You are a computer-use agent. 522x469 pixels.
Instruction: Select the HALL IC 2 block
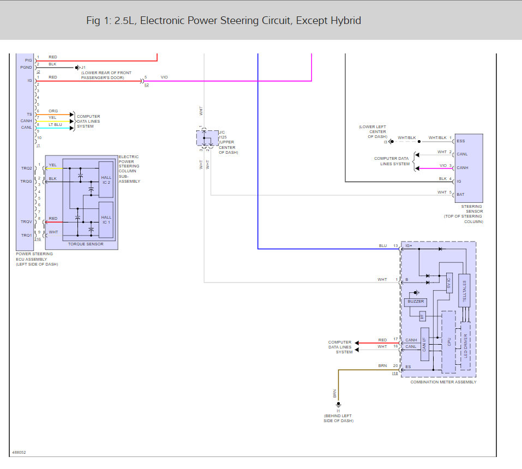106,180
